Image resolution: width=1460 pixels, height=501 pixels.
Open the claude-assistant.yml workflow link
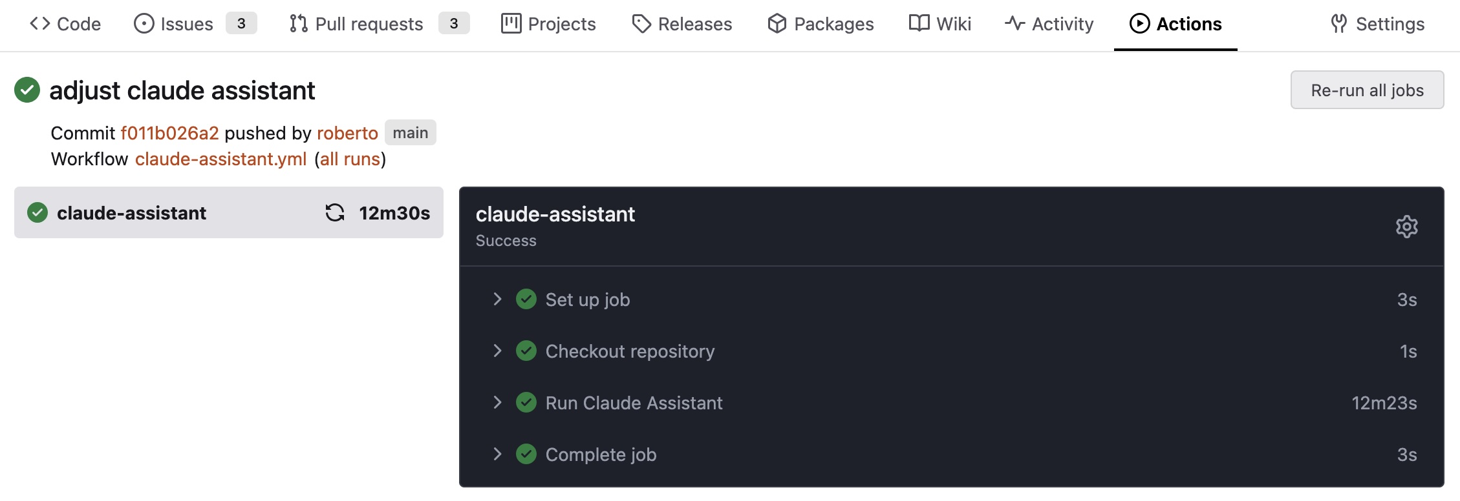[221, 159]
